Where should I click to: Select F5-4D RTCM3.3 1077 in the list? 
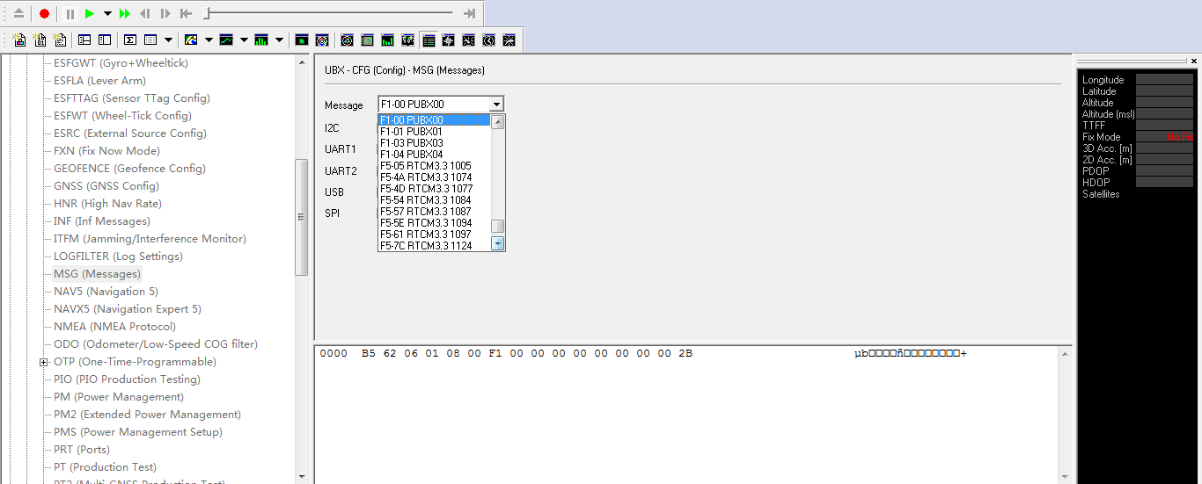pos(434,189)
